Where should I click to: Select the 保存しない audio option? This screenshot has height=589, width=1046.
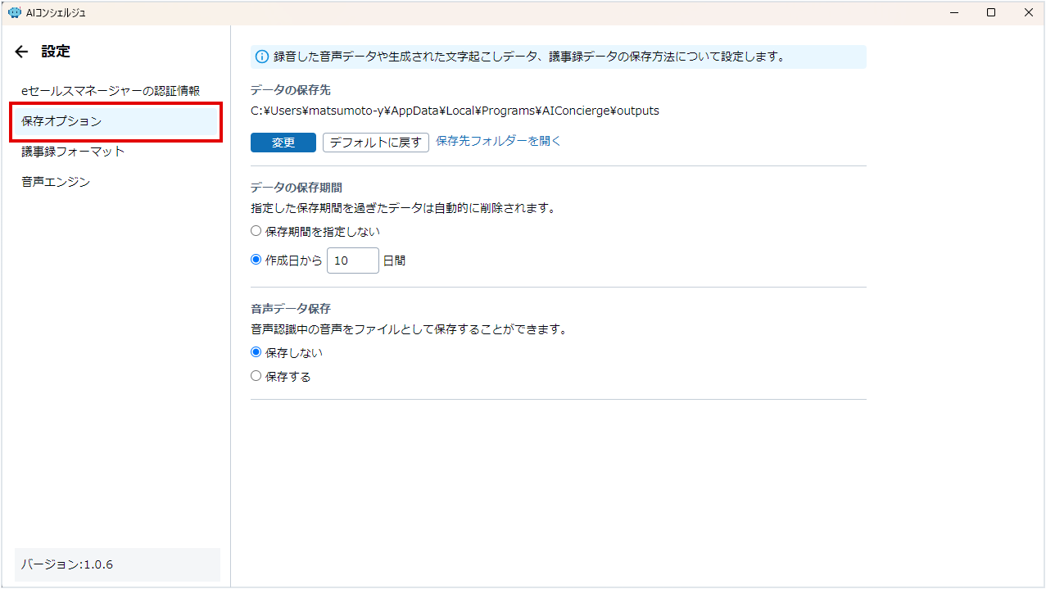[256, 352]
